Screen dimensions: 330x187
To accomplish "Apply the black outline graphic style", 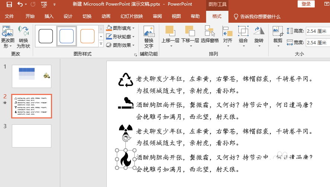I will pos(46,36).
